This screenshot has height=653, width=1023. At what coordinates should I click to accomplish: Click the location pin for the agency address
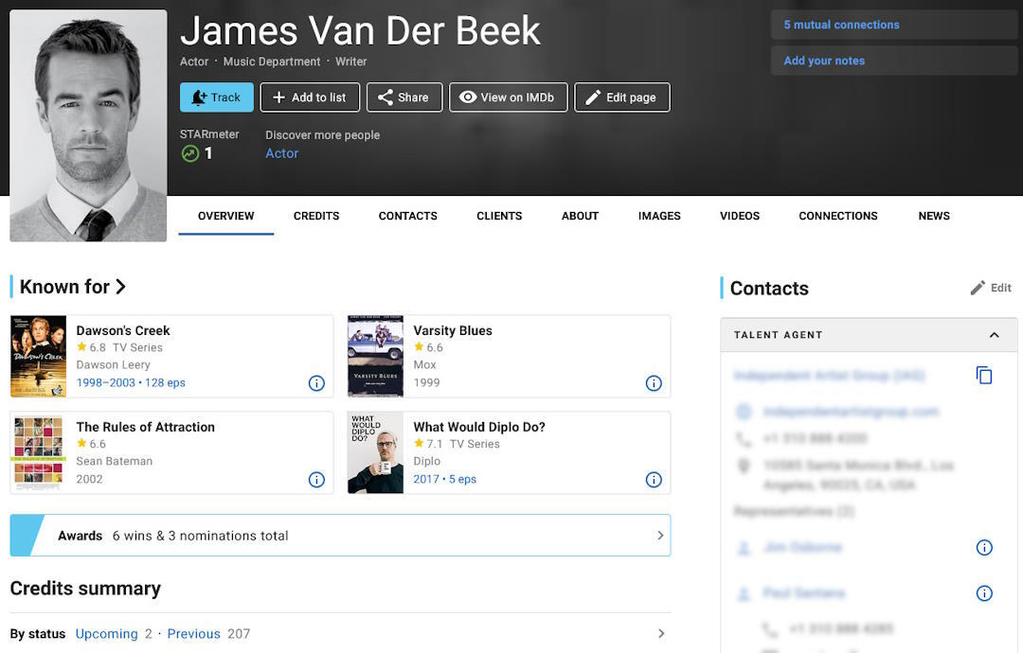point(745,467)
